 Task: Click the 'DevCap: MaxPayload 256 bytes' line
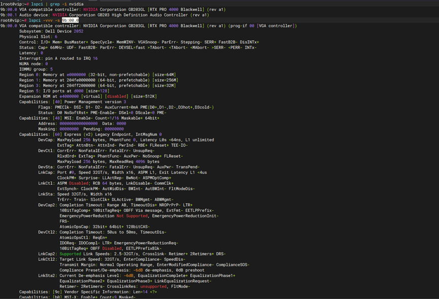pyautogui.click(x=126, y=140)
